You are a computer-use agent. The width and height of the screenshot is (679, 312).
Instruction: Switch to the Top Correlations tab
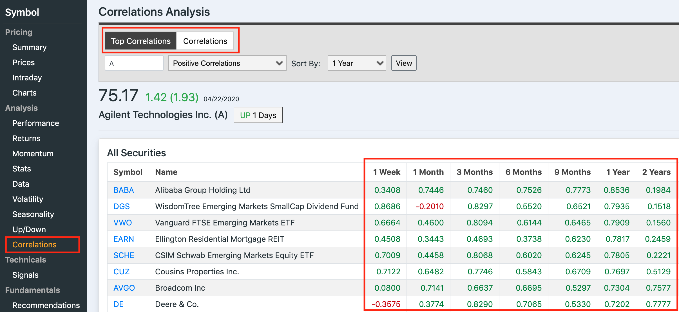pos(141,41)
